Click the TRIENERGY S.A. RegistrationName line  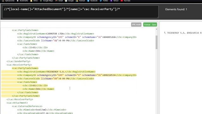click(56, 72)
